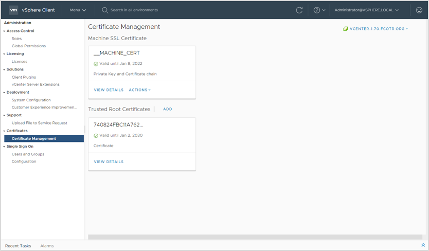Click the Valid until Jan 2, 2030 text

121,135
